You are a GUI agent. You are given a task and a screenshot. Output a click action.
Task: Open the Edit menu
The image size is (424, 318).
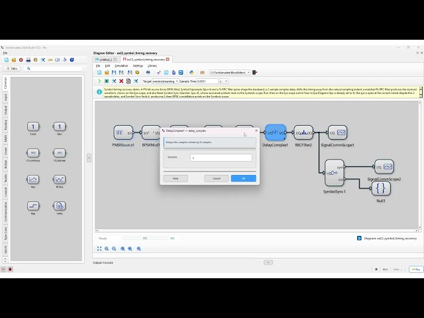(107, 66)
